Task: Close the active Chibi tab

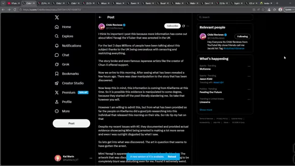Action: click(34, 3)
